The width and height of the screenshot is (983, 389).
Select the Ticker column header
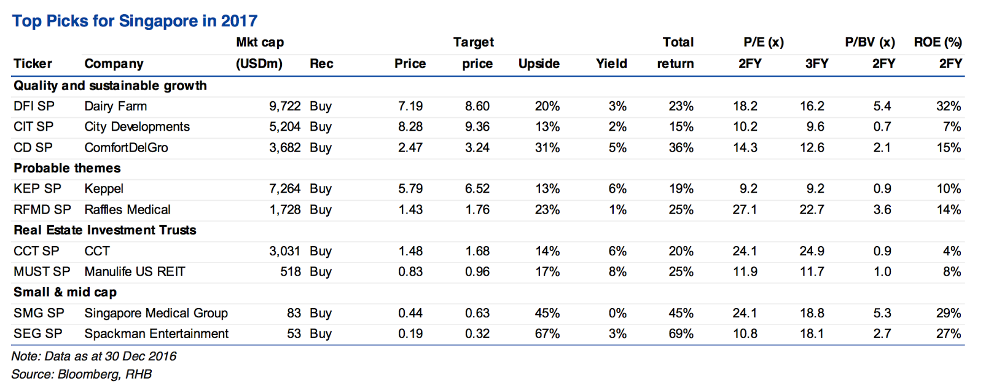(33, 64)
